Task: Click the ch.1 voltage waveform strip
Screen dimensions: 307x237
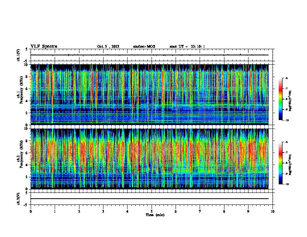Action: [152, 55]
